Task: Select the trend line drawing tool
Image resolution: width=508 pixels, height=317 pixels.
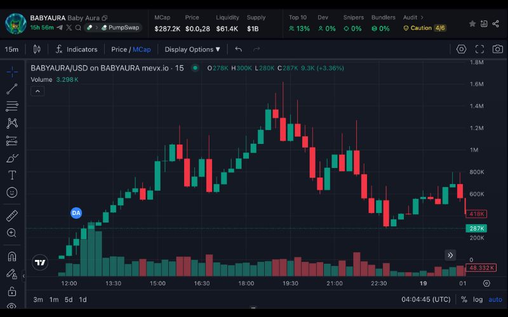Action: pyautogui.click(x=12, y=89)
